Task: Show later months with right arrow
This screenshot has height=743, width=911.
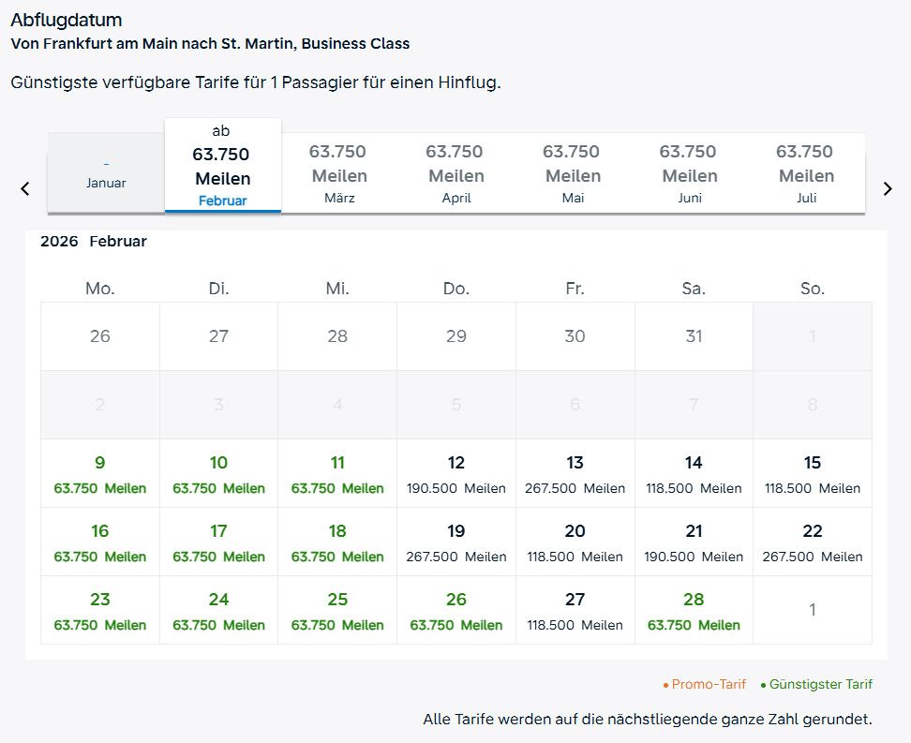Action: (x=888, y=188)
